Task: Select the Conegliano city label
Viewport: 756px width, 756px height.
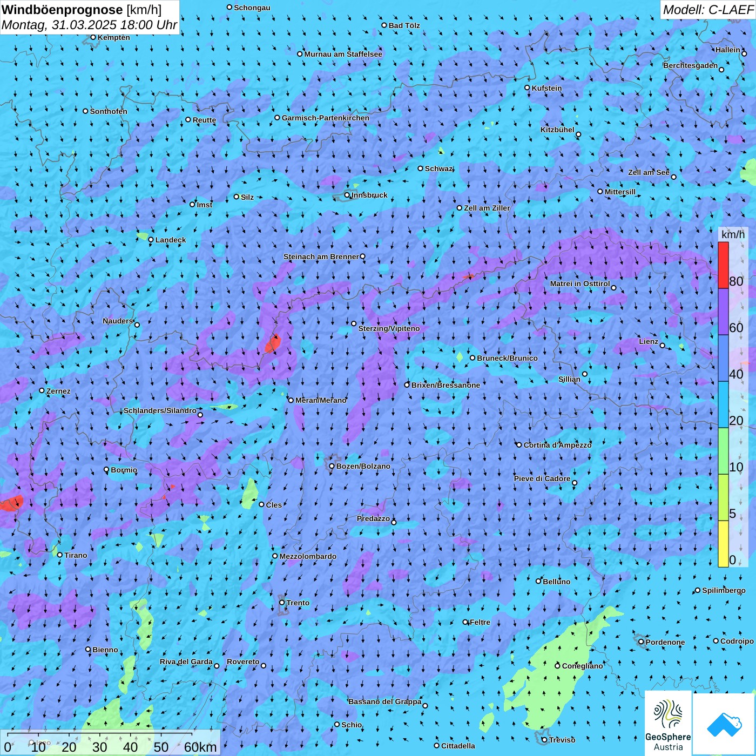Action: pos(582,666)
